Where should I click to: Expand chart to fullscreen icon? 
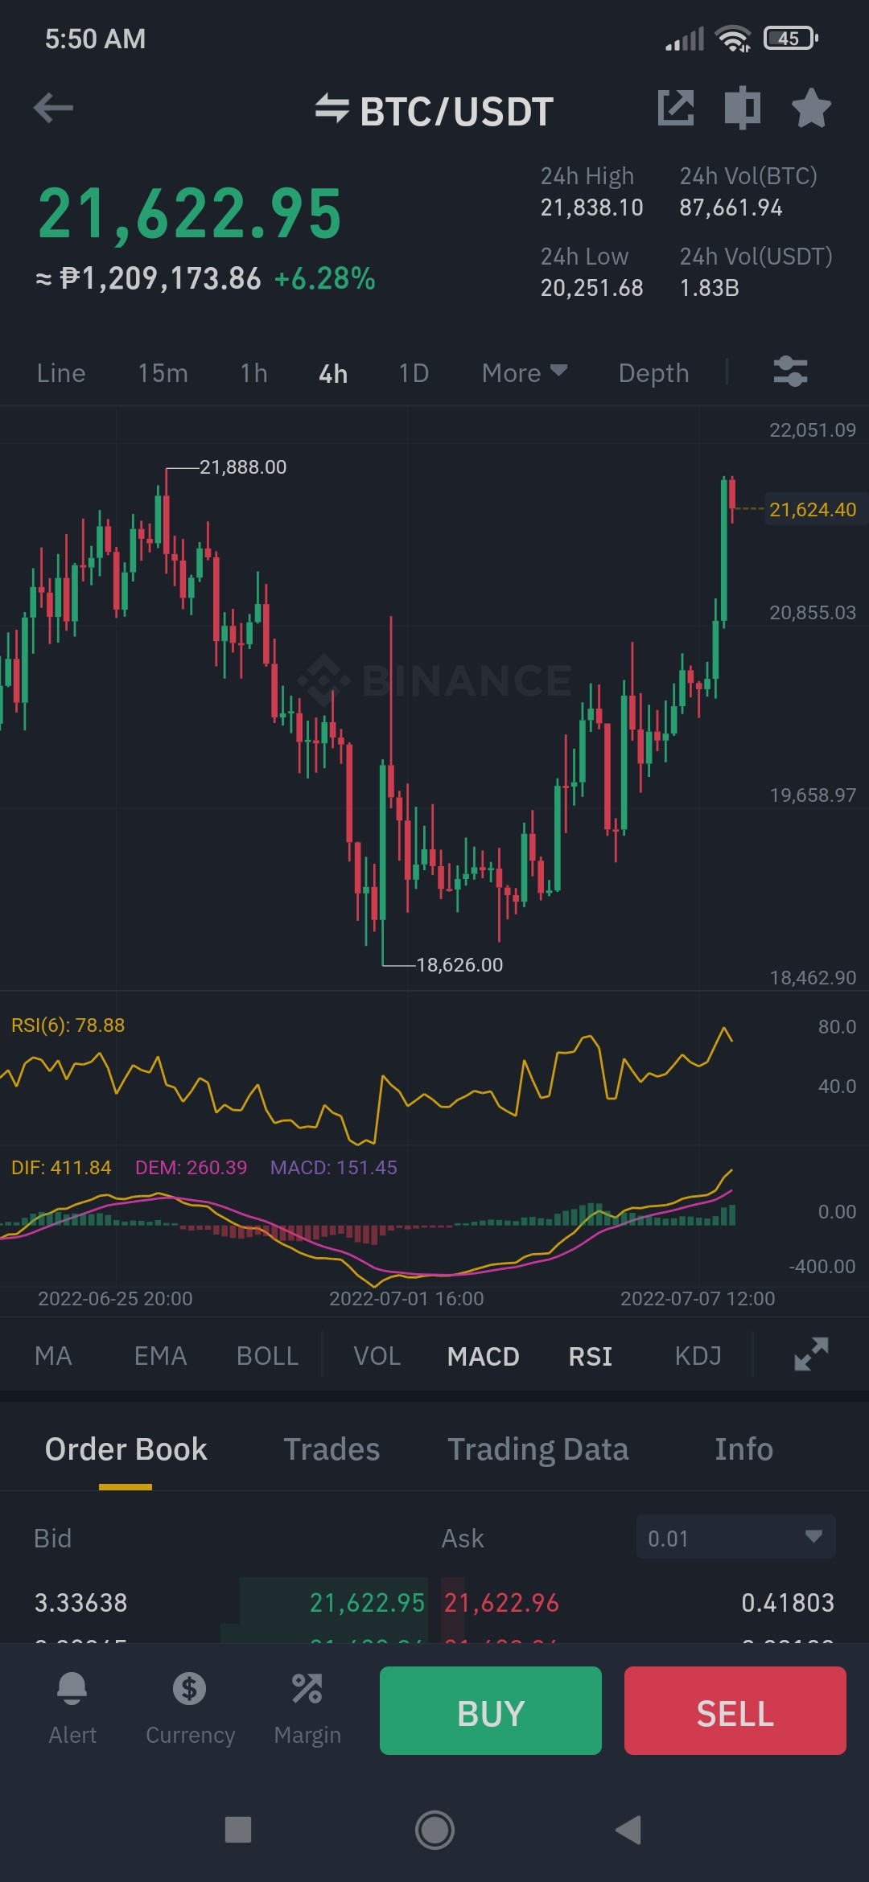pos(810,1354)
